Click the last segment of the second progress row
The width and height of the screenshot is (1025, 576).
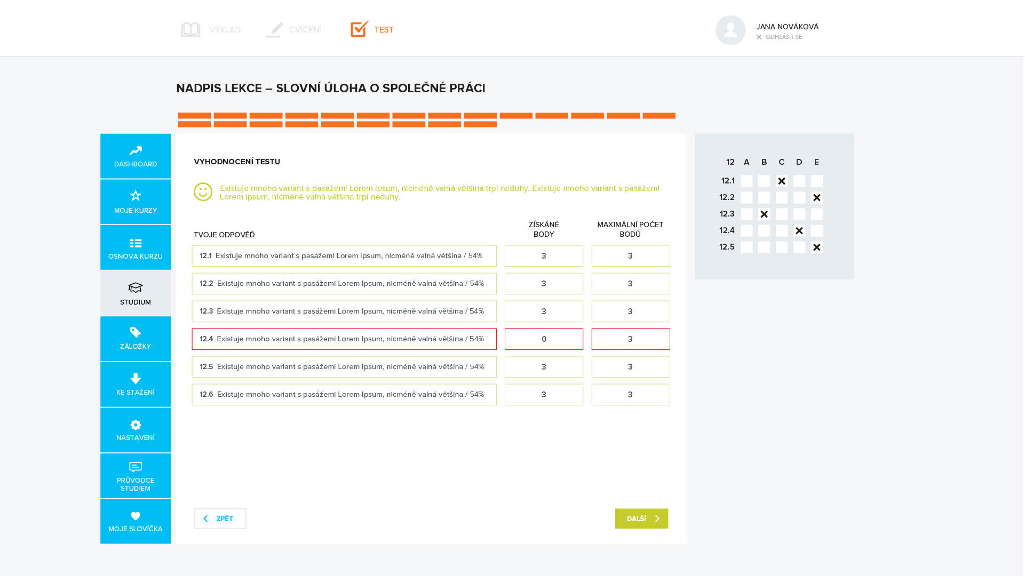coord(480,124)
